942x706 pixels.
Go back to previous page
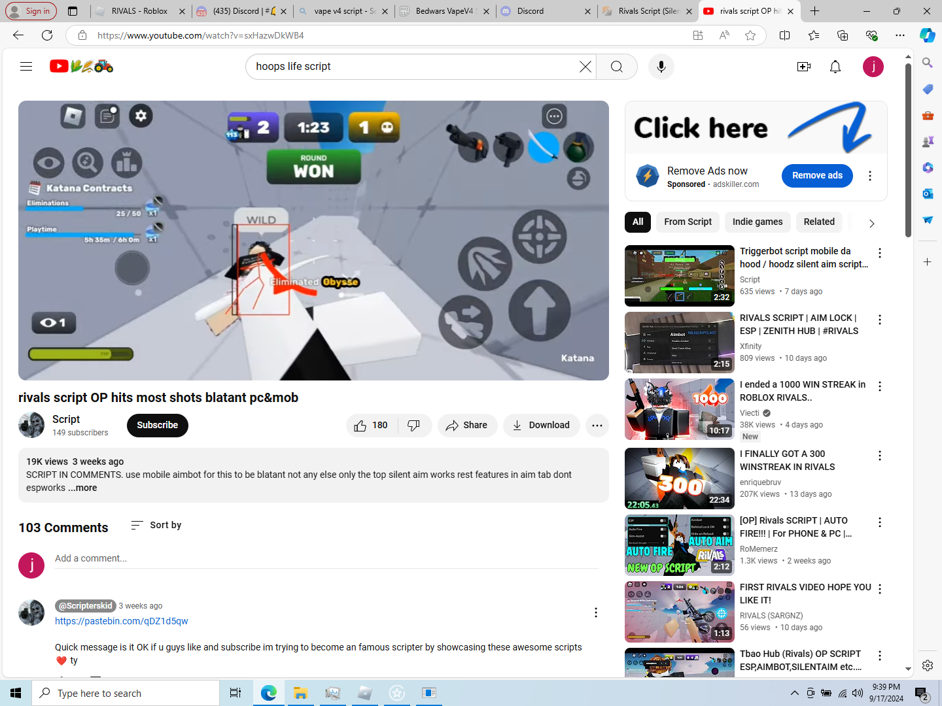18,35
